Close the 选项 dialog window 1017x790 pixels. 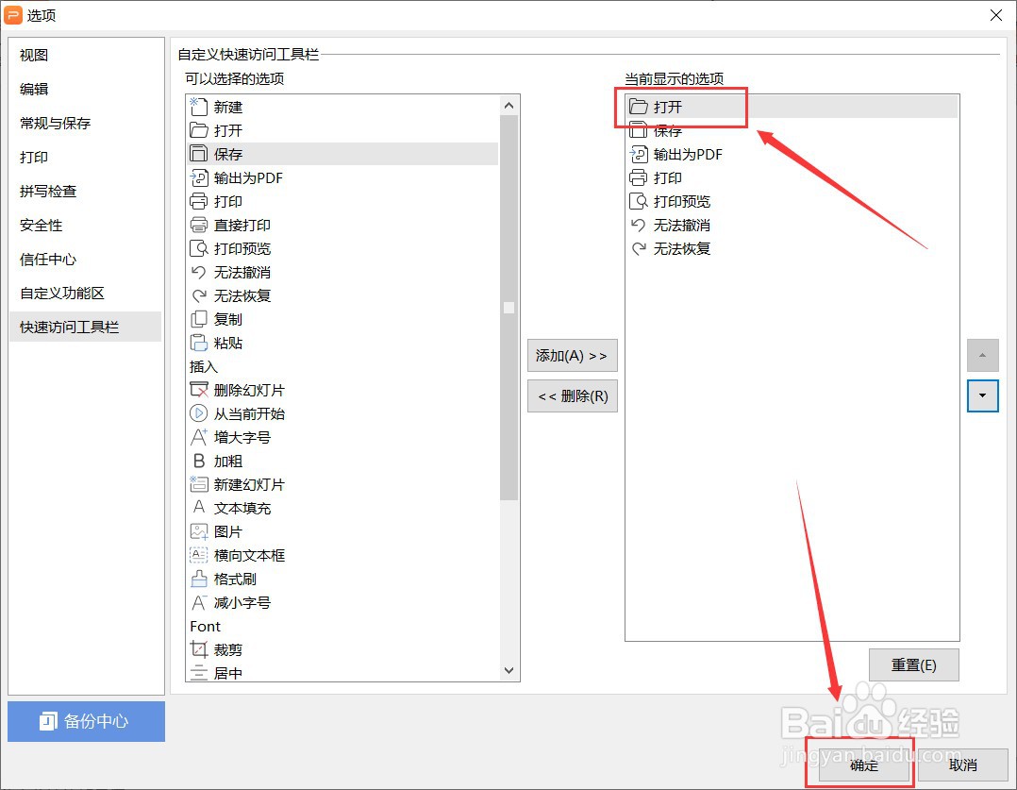[x=996, y=15]
